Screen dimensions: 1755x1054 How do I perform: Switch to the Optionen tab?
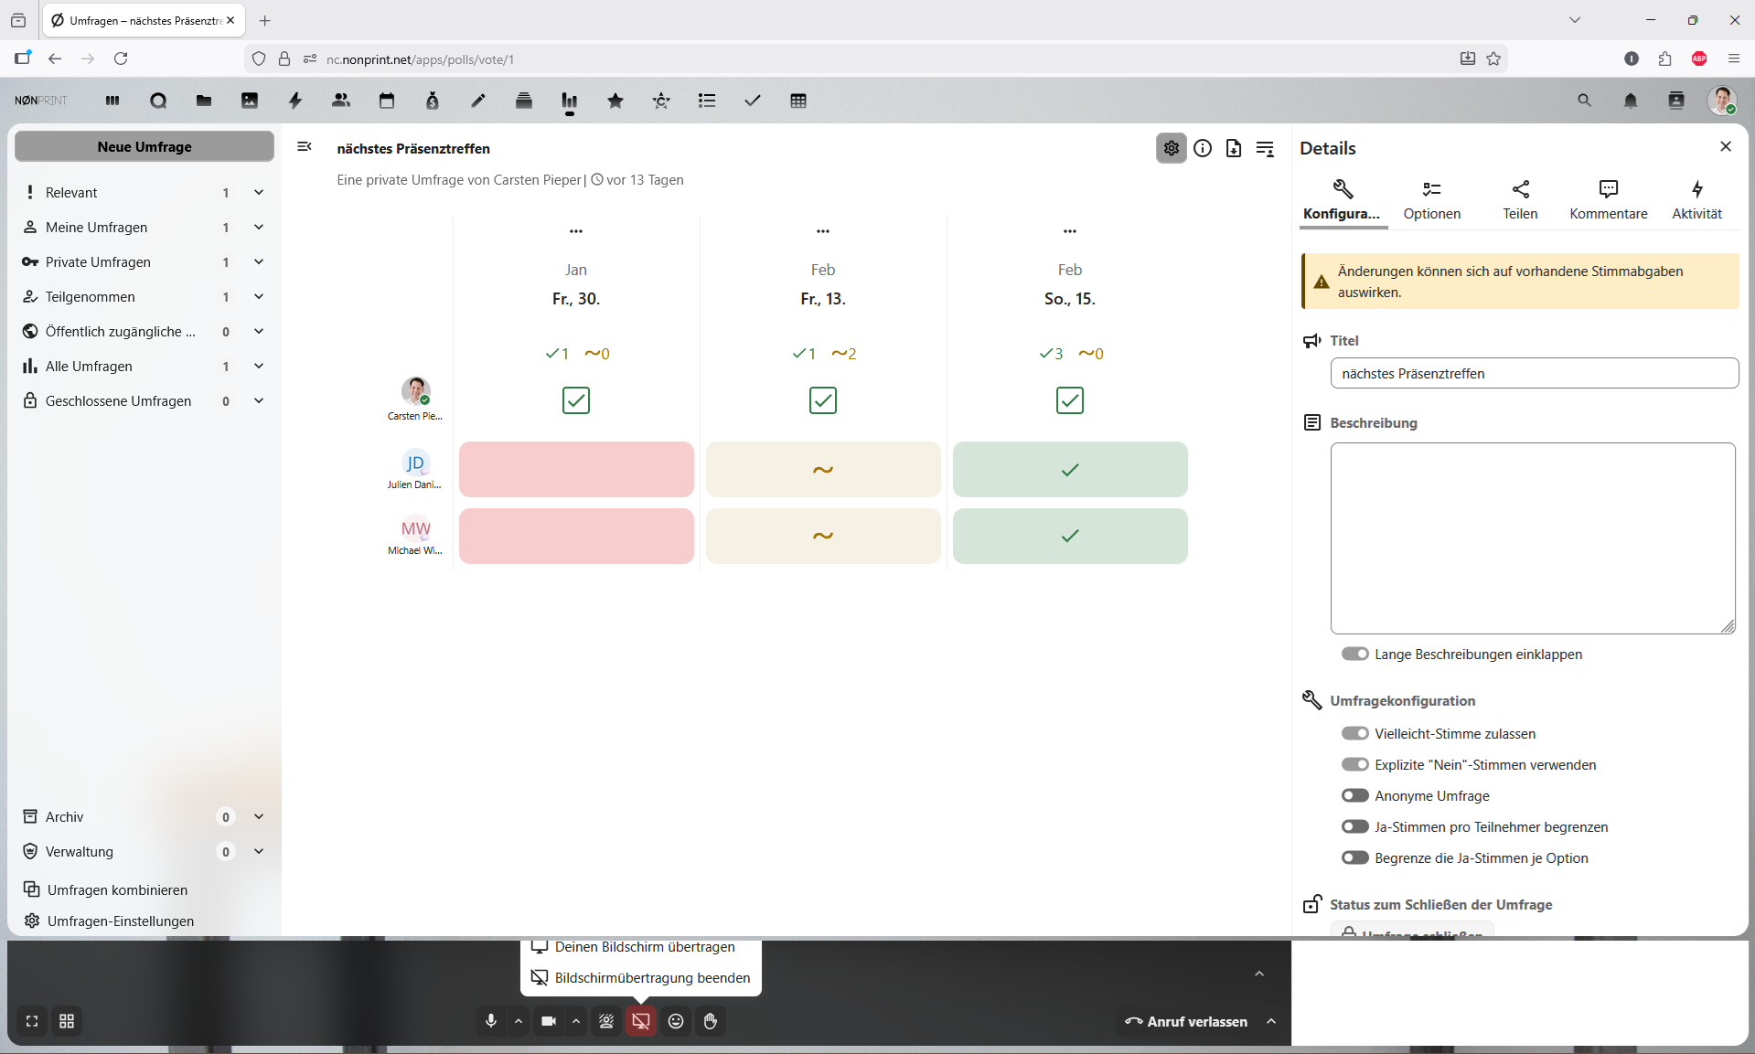click(x=1431, y=199)
